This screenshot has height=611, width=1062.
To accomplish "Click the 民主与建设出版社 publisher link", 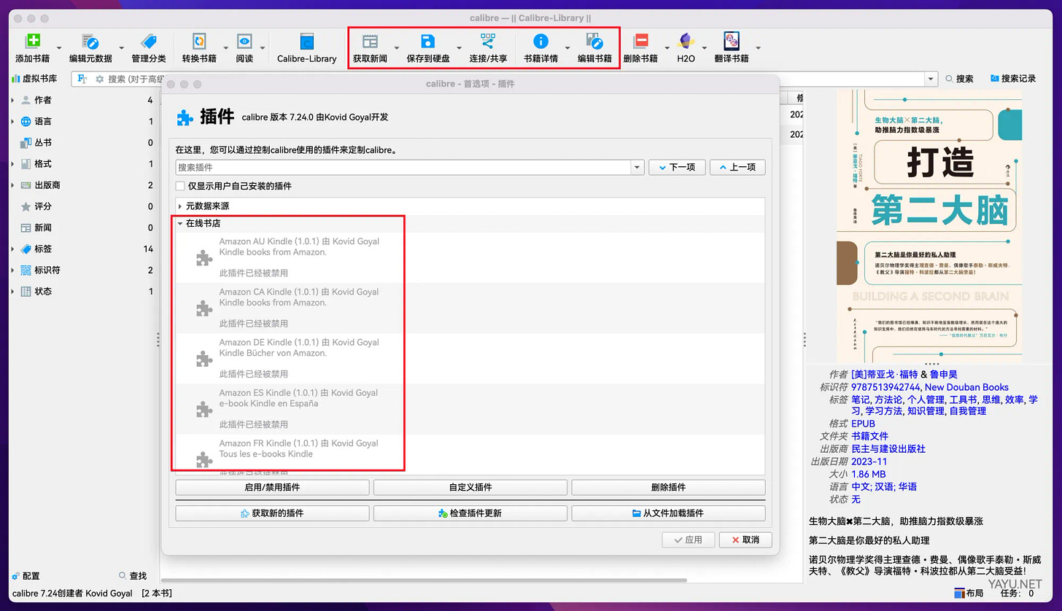I will point(888,448).
